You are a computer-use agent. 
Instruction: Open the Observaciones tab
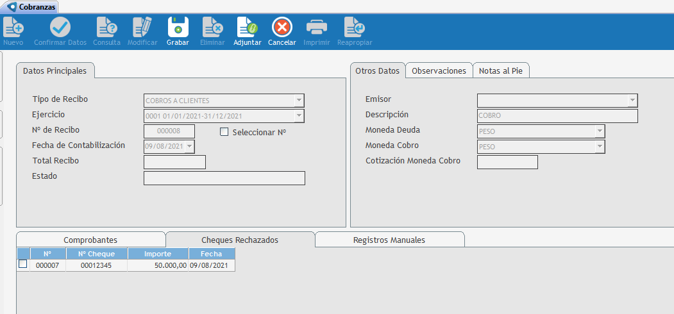pos(439,70)
